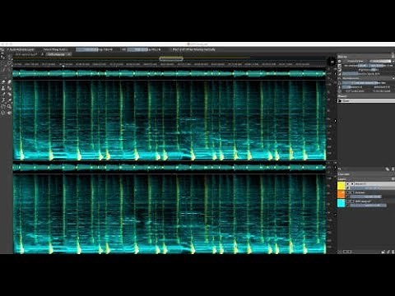Click the orange layer color swatch

coord(342,194)
